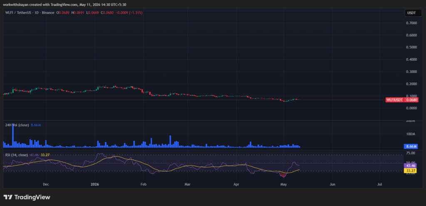Open the RSI (14, close) indicator legend
The width and height of the screenshot is (426, 206).
(x=17, y=155)
